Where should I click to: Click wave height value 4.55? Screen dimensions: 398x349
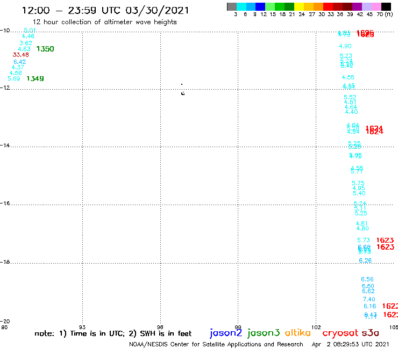(x=348, y=77)
